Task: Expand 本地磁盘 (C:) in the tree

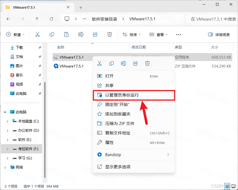Action: click(7, 121)
